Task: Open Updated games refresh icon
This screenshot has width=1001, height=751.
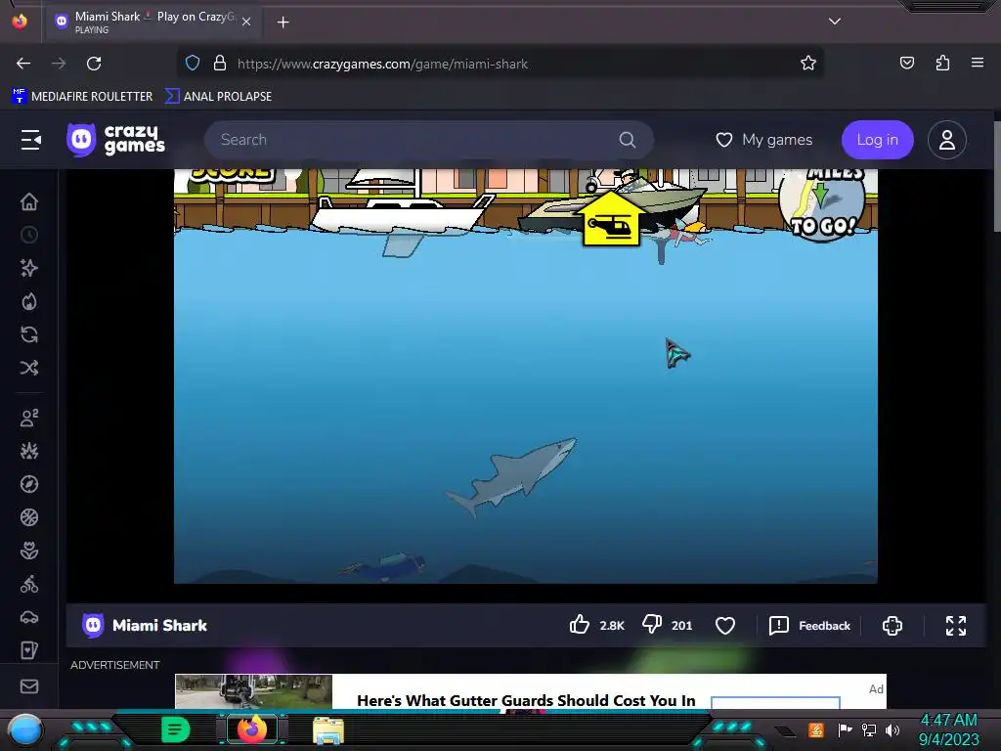Action: (x=29, y=334)
